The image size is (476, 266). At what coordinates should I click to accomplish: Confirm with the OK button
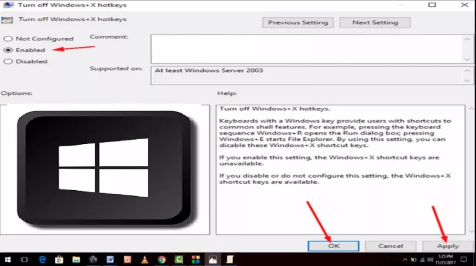point(333,246)
